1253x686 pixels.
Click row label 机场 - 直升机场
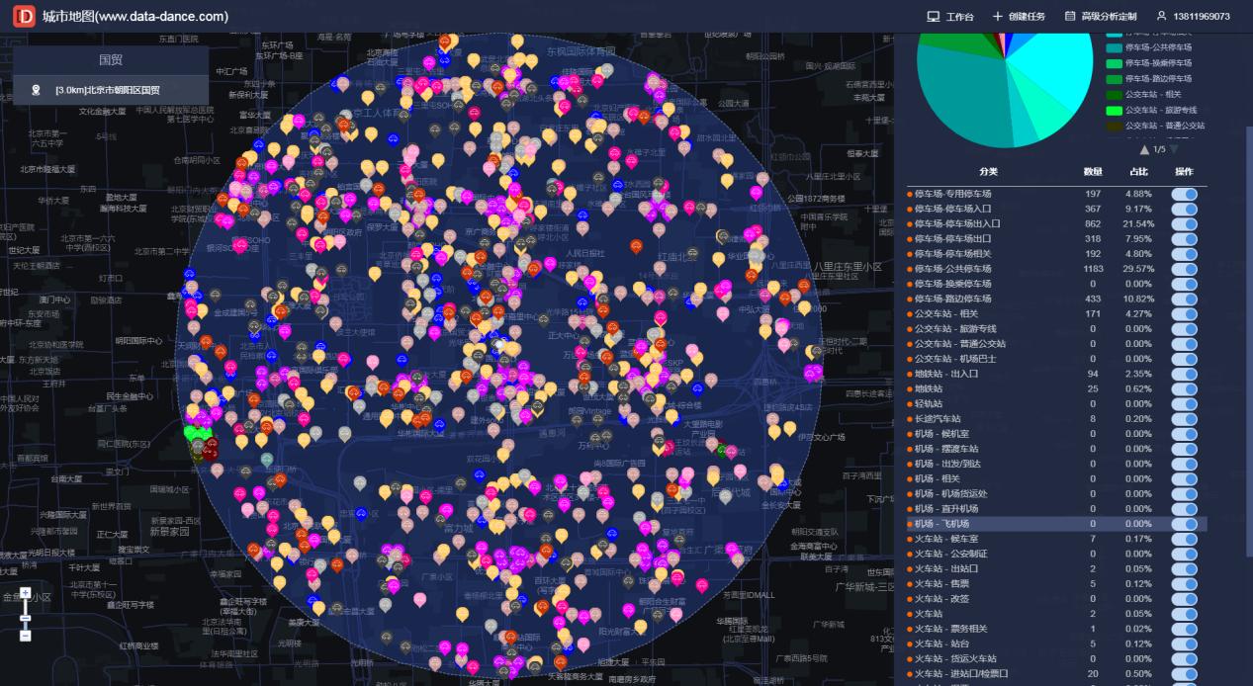[946, 508]
